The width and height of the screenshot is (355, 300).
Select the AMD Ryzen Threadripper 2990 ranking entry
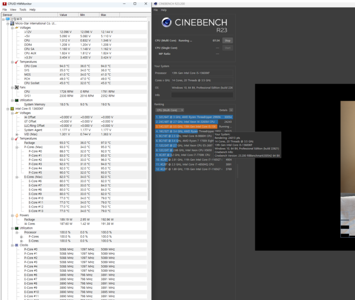[x=194, y=117]
